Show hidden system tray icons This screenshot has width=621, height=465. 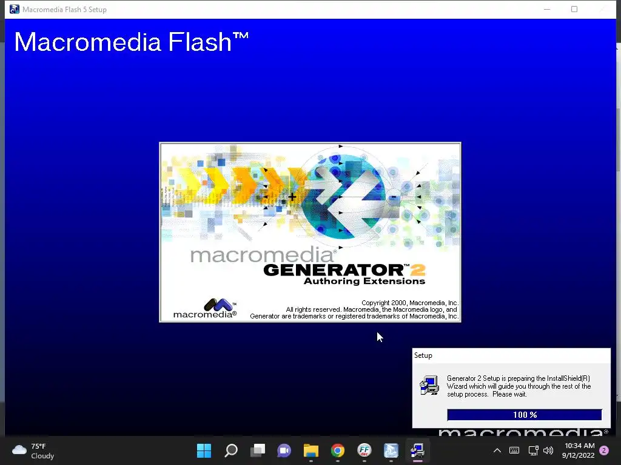point(497,450)
